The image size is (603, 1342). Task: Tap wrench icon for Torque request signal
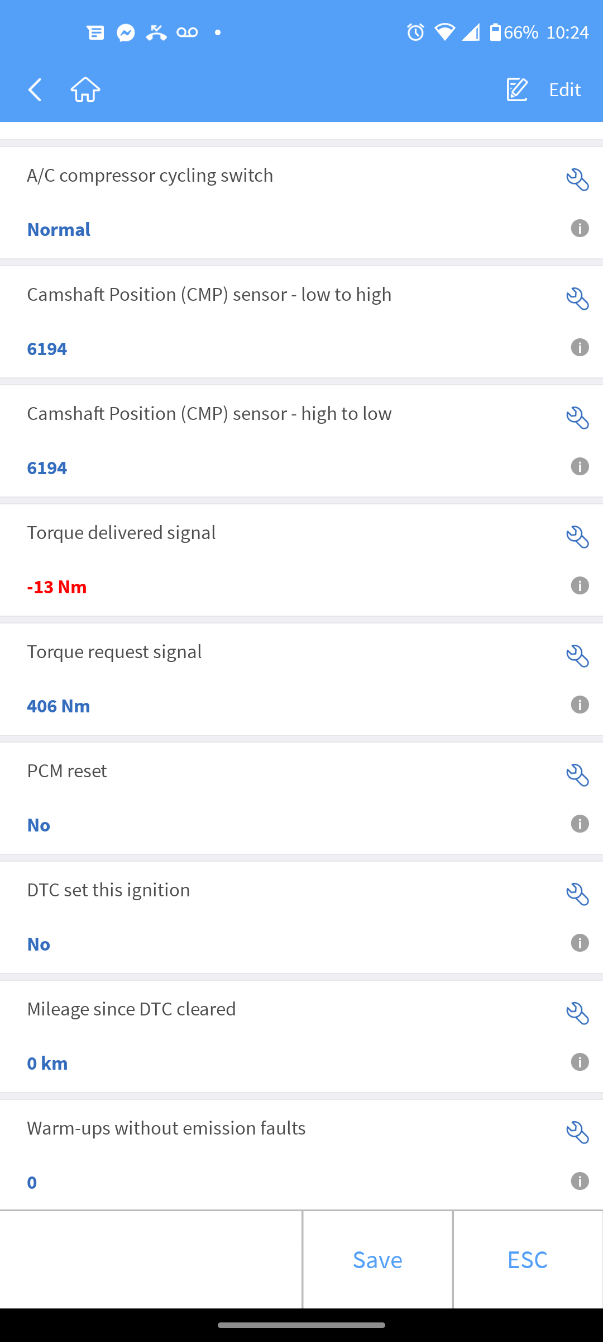point(577,656)
